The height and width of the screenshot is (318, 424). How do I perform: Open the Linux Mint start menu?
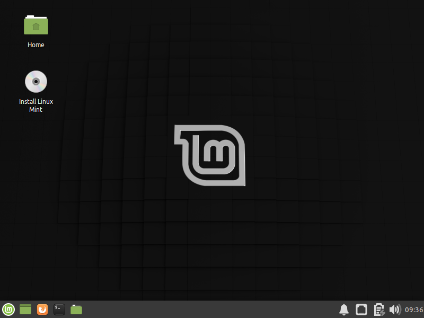(x=8, y=310)
